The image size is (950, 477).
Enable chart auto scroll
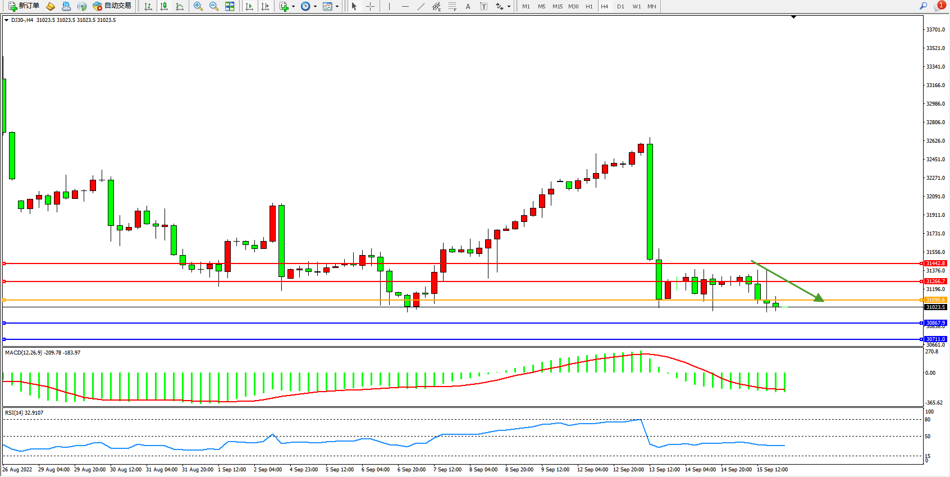pos(249,6)
